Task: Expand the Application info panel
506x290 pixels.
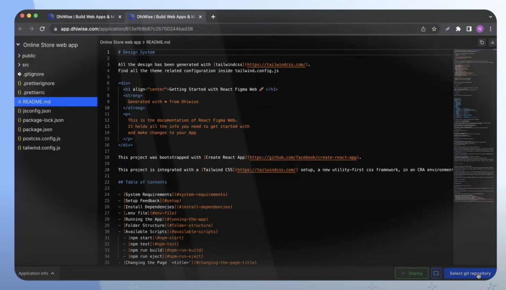Action: (x=36, y=273)
